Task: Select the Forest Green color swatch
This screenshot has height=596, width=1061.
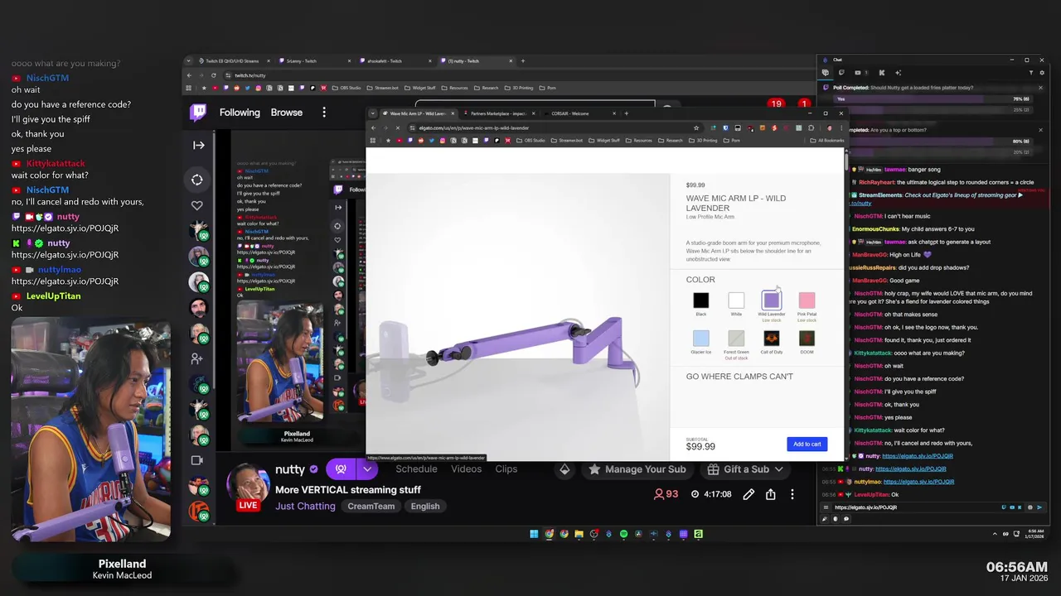Action: point(736,339)
